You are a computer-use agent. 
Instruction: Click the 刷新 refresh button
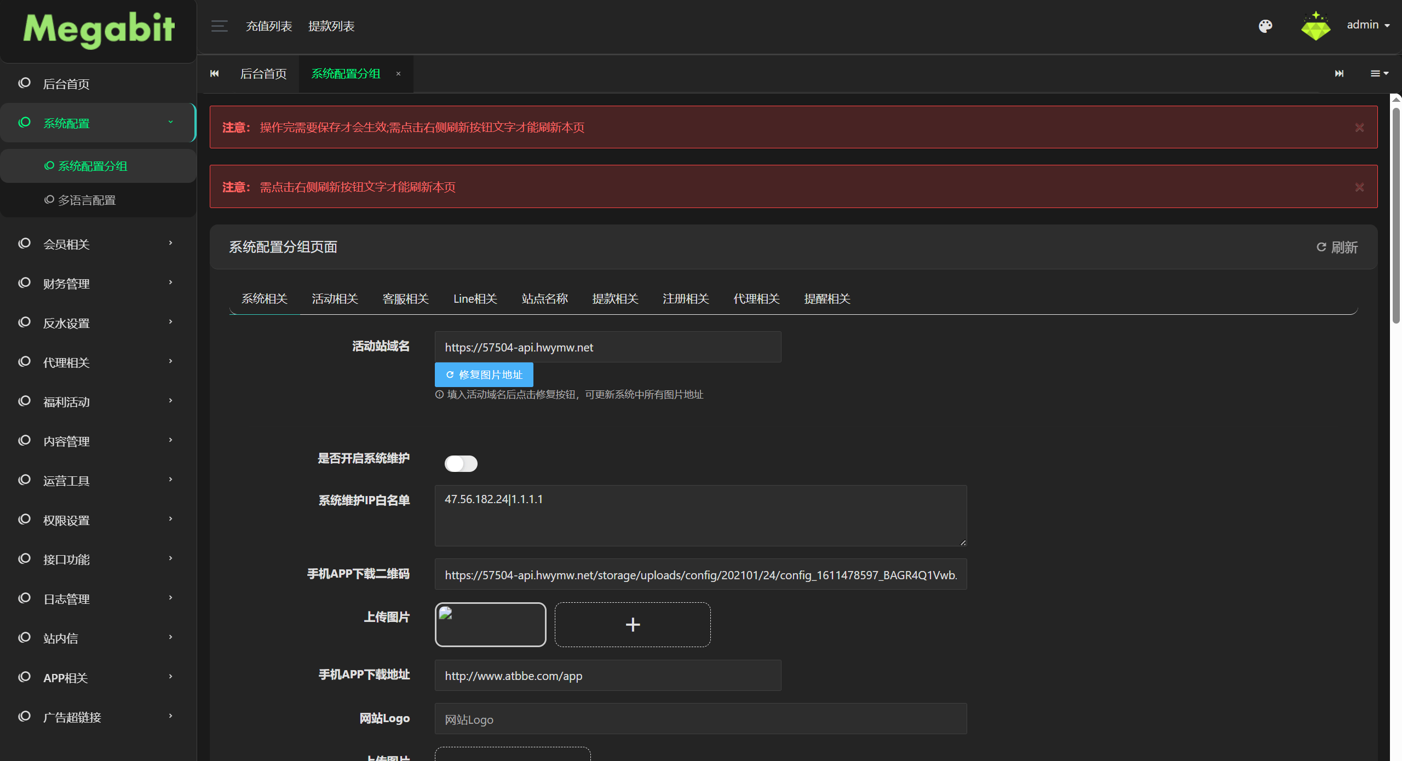tap(1337, 247)
